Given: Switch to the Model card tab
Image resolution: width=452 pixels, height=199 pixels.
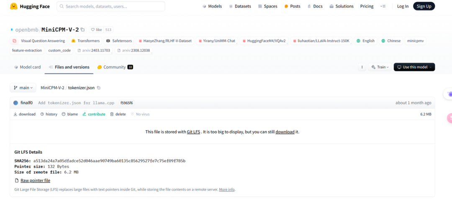Looking at the screenshot, I should [x=27, y=67].
